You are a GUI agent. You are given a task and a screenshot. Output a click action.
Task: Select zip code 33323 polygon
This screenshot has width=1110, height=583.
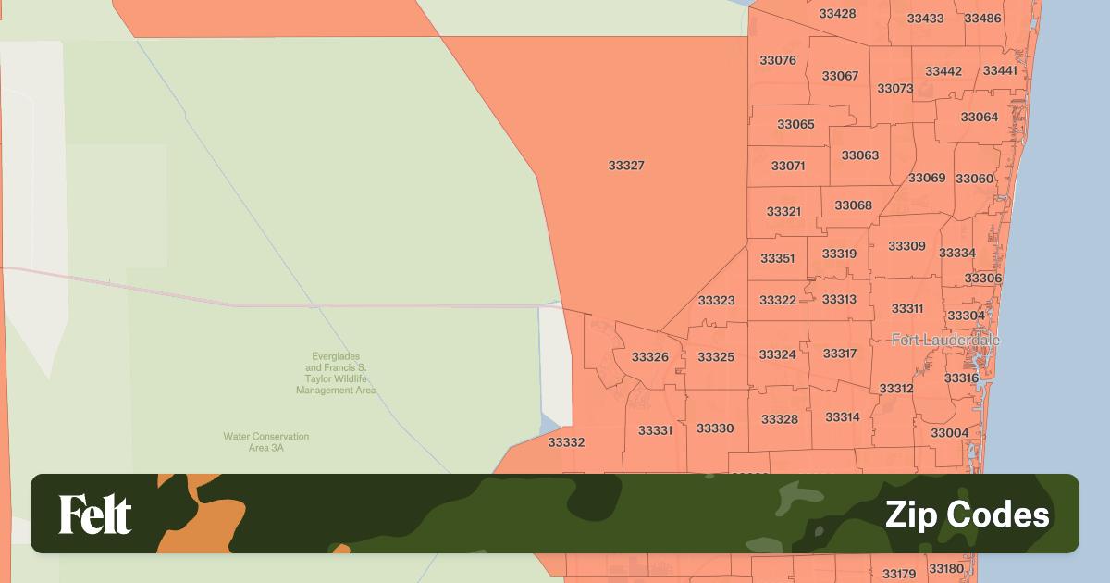716,301
